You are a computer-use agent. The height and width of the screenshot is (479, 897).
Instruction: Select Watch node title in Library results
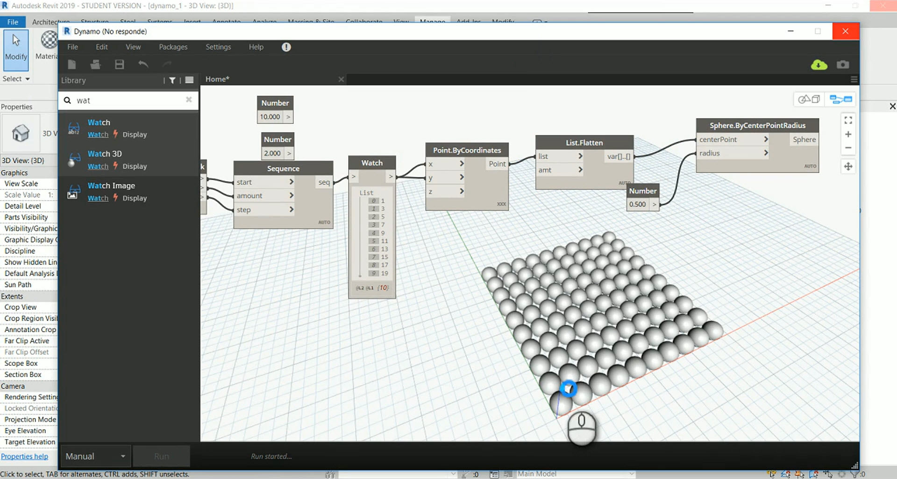pos(99,122)
